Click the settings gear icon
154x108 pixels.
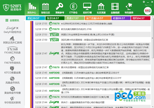click(144, 2)
